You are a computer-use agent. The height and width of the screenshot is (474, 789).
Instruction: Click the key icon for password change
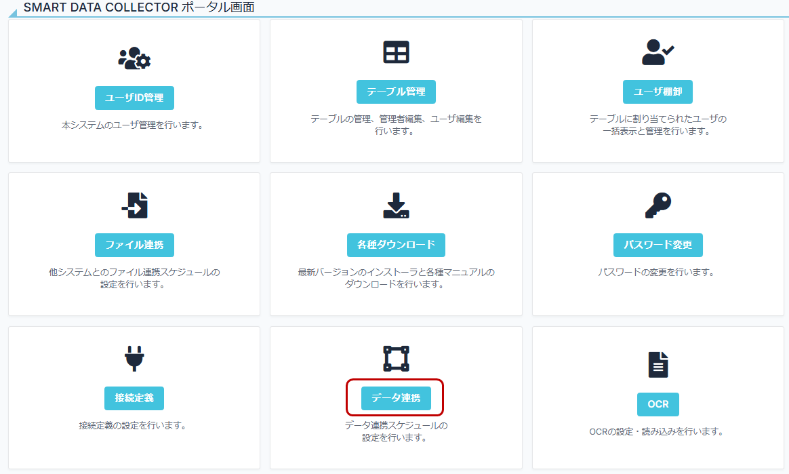pyautogui.click(x=657, y=205)
